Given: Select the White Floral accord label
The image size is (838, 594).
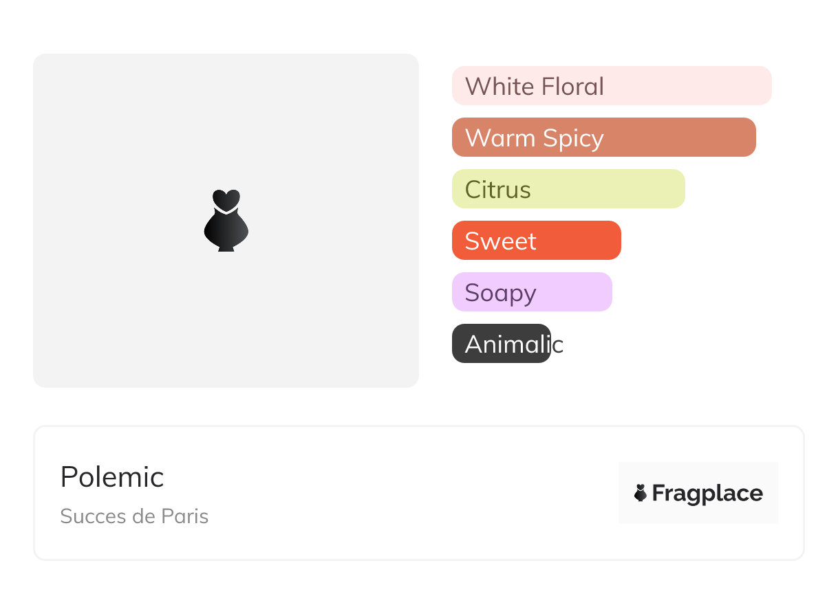Looking at the screenshot, I should [535, 87].
